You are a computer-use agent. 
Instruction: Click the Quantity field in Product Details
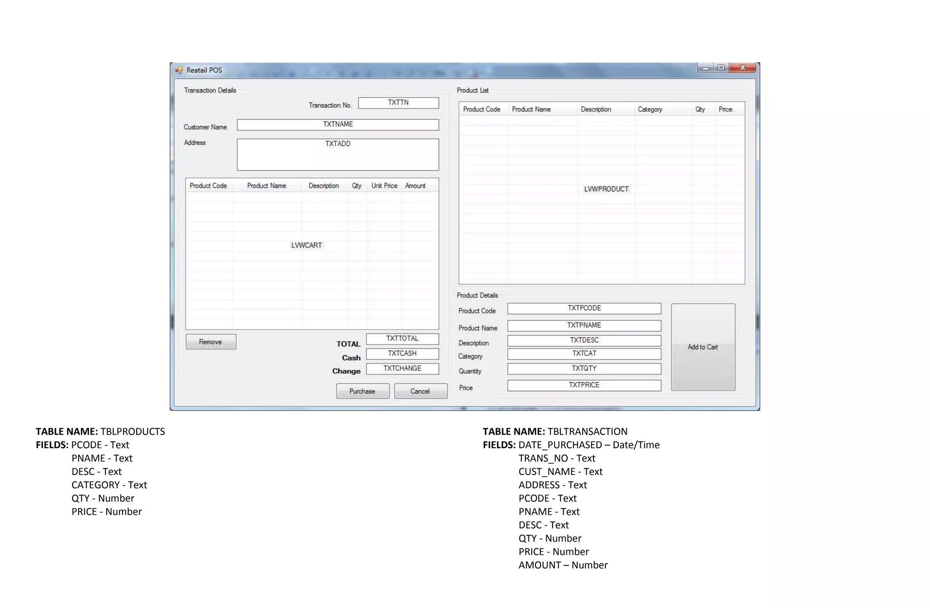coord(584,368)
